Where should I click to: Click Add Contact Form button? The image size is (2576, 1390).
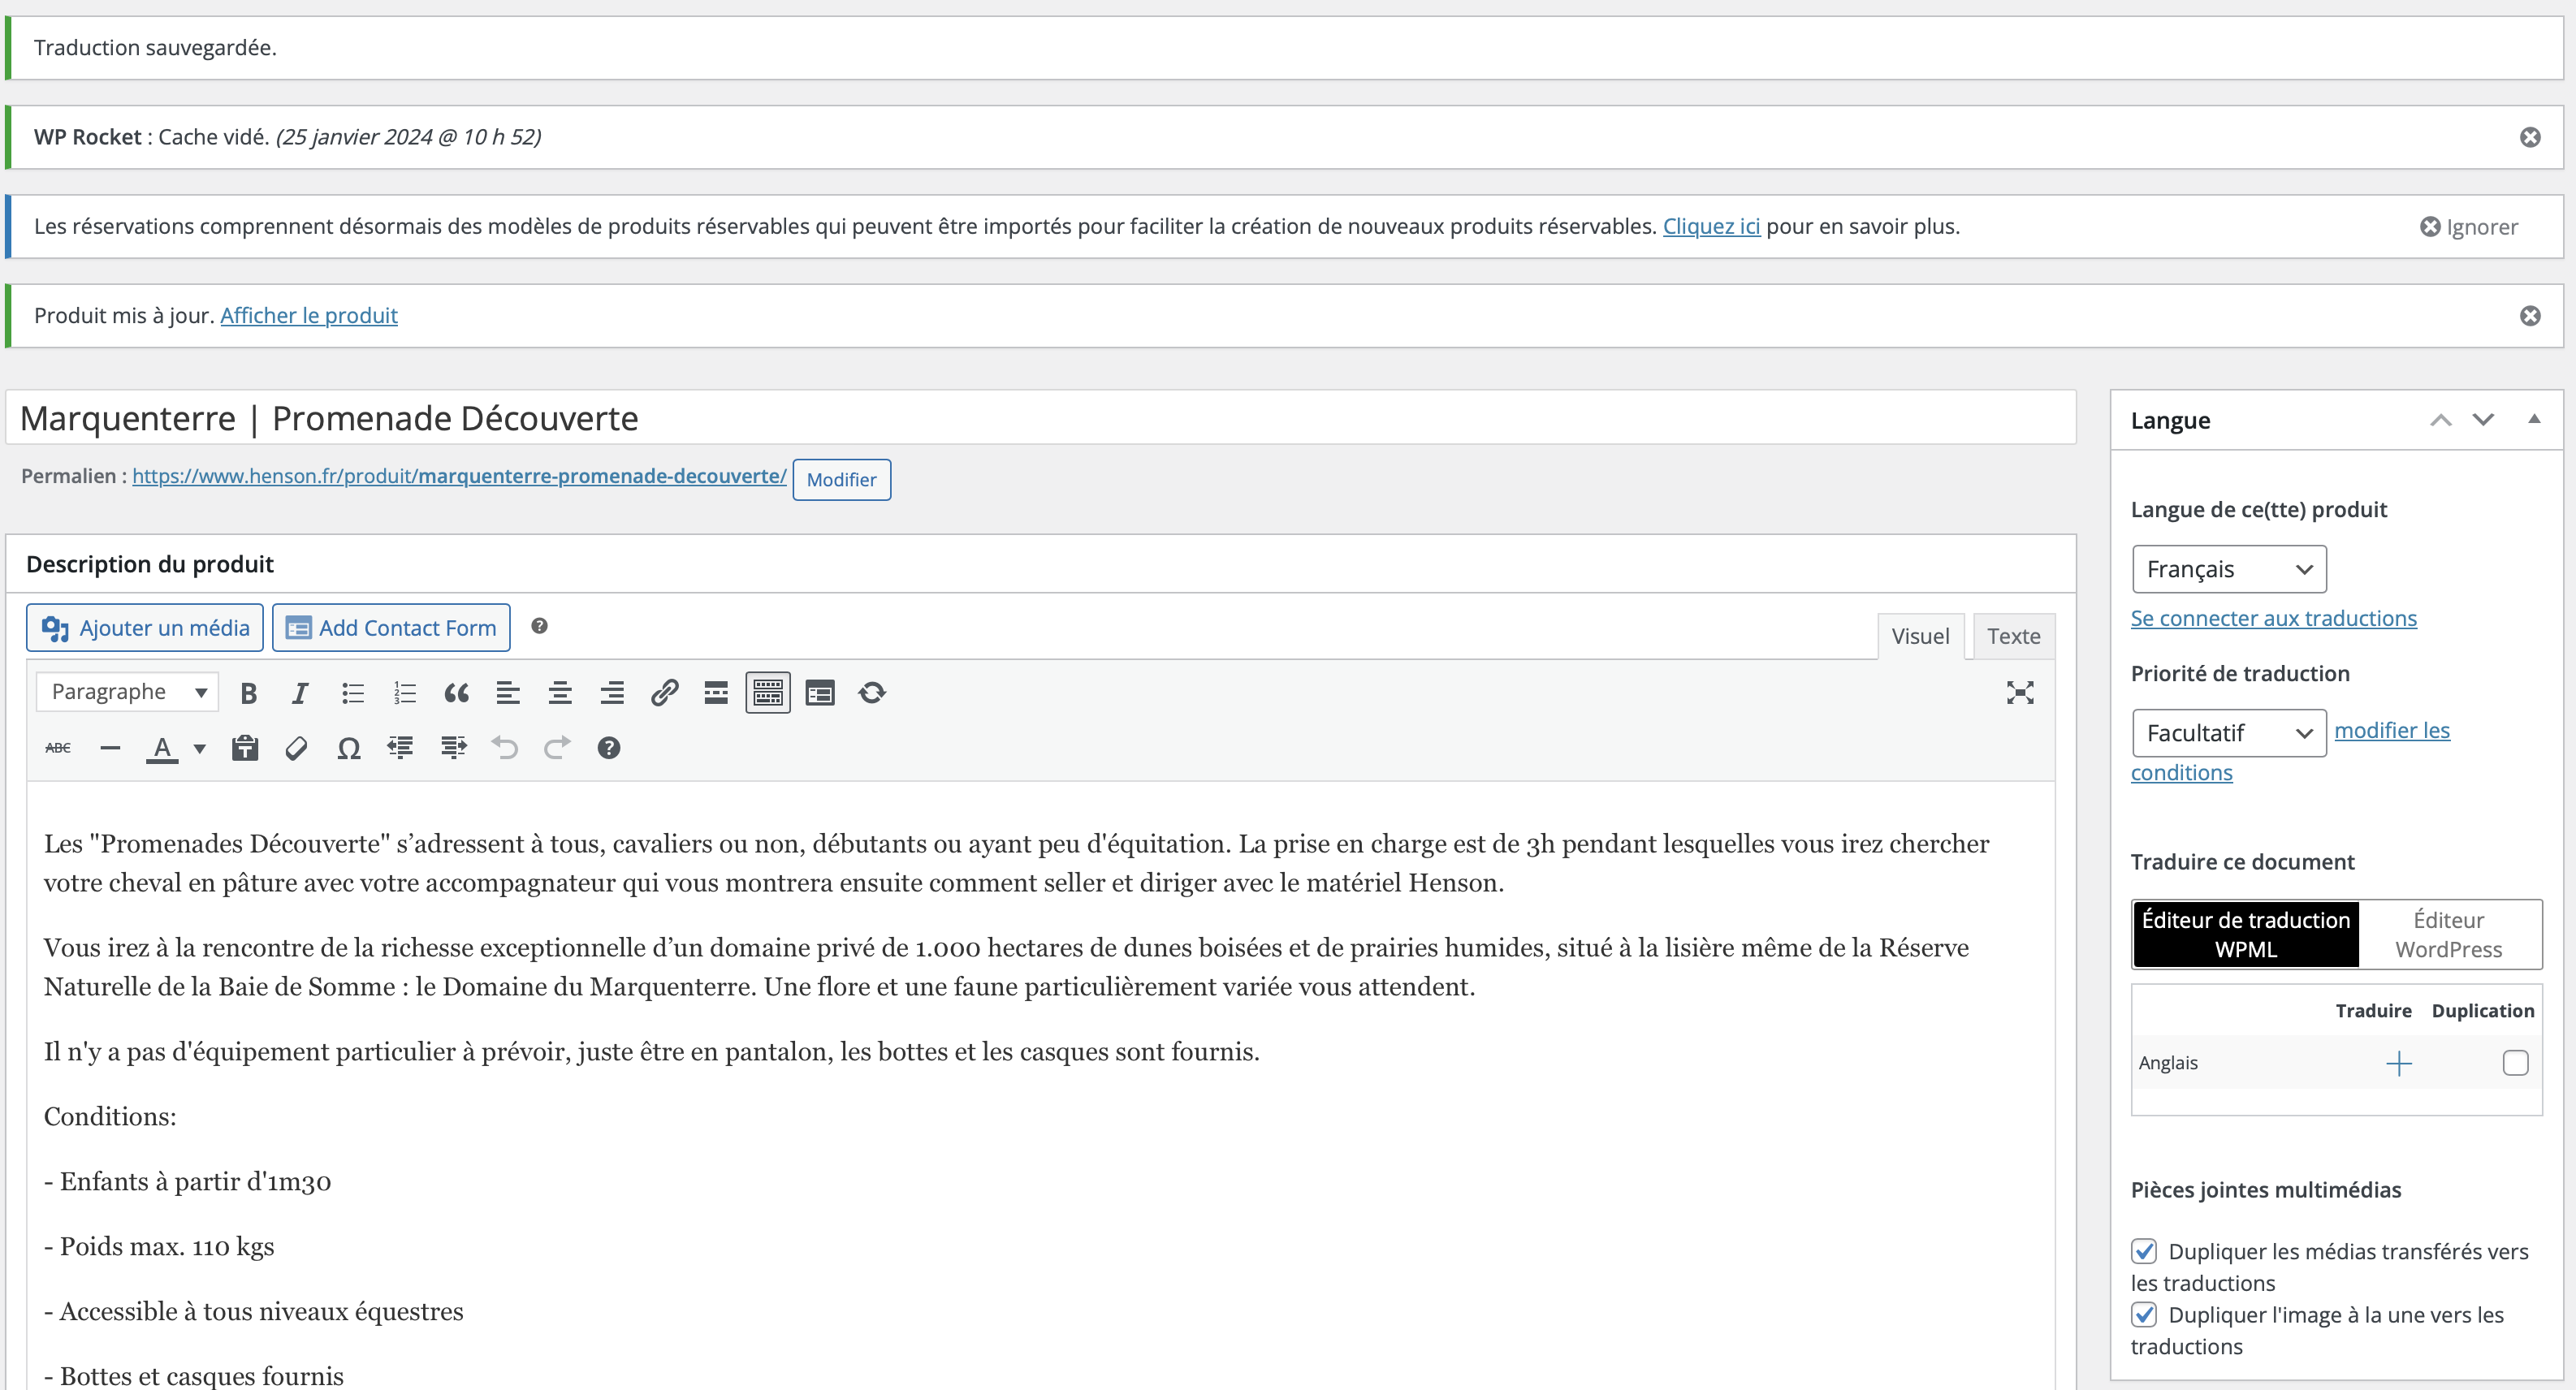click(391, 628)
